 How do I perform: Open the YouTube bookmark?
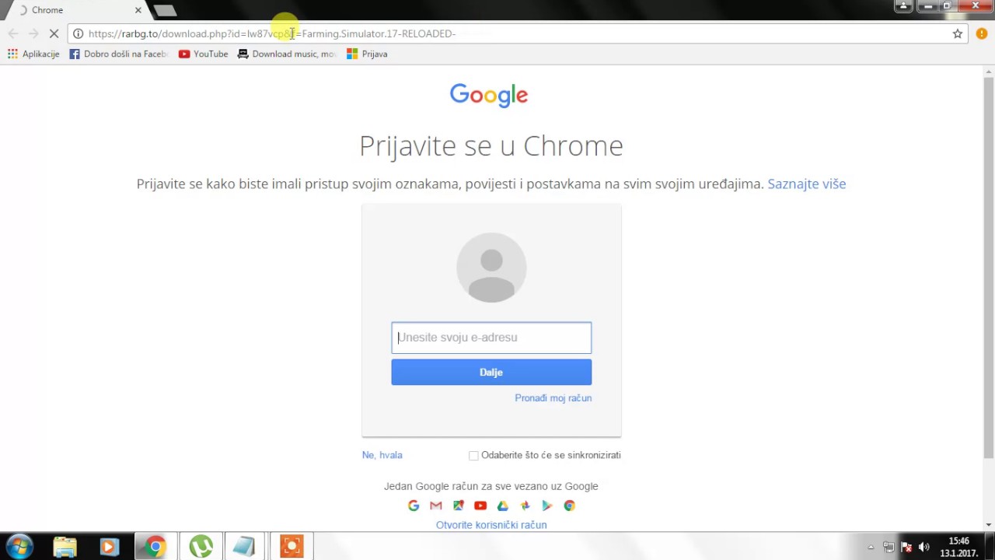(x=204, y=54)
